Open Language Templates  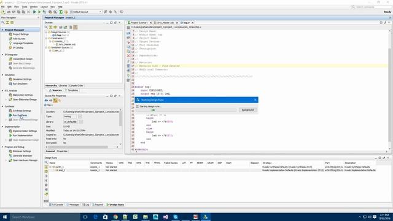point(23,43)
